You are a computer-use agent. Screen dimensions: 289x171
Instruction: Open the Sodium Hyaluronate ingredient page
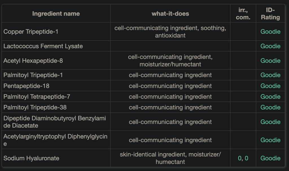pos(31,158)
